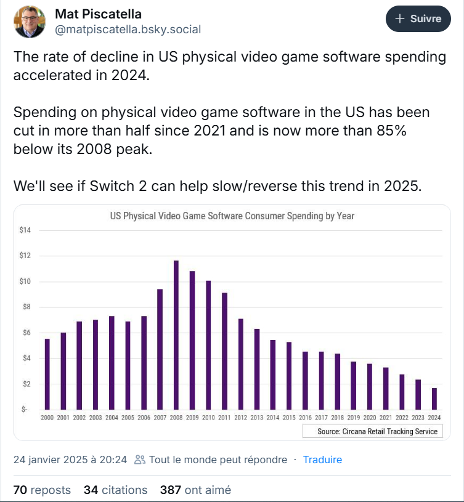
Task: Open the 34 citations list
Action: point(115,490)
